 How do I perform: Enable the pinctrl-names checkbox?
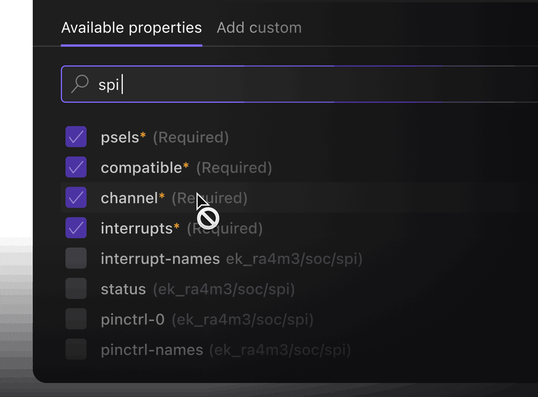click(x=76, y=349)
